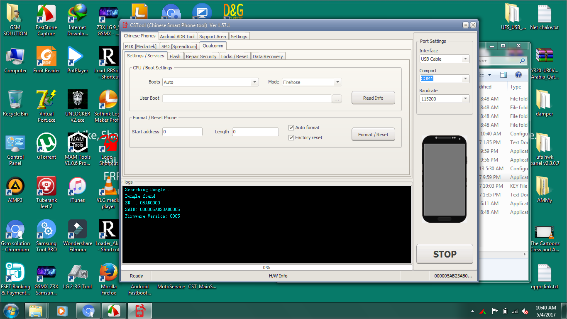
Task: Open the Baudrate 115200 dropdown
Action: click(465, 99)
